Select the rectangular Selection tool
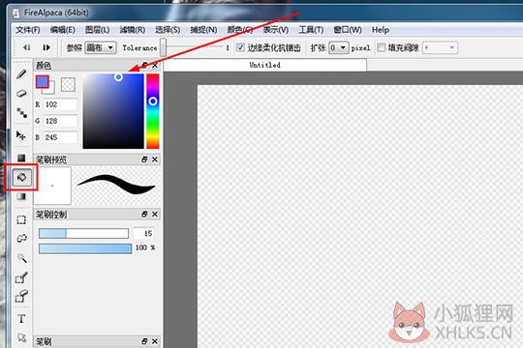 coord(21,219)
